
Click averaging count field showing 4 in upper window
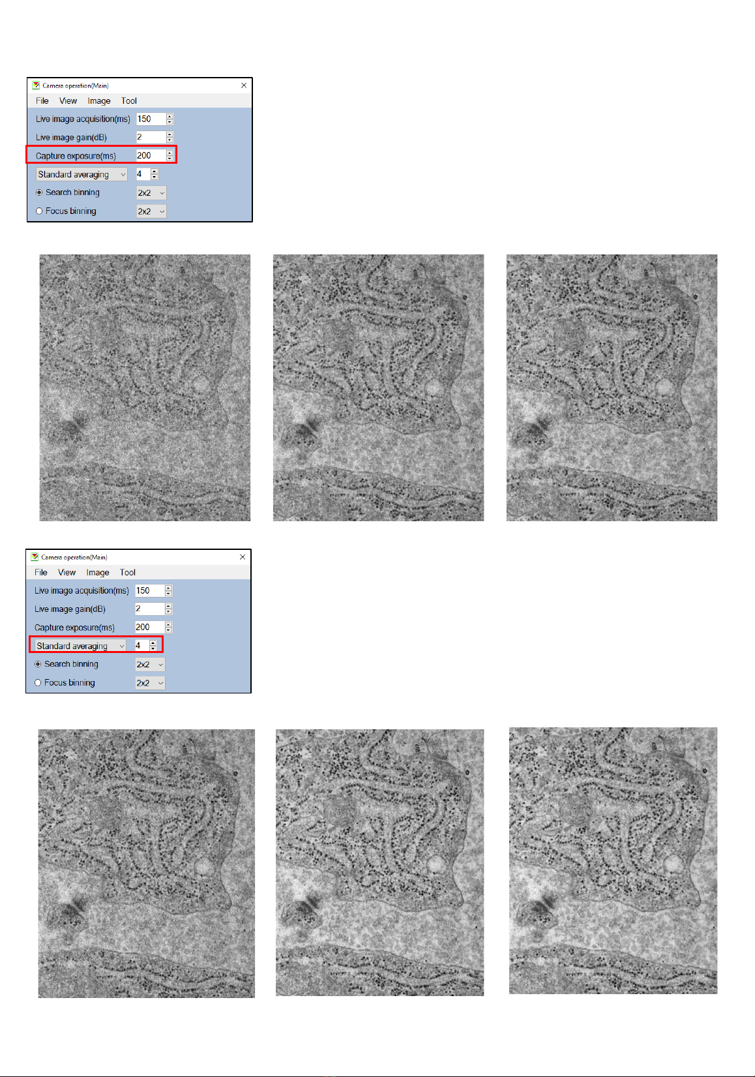[x=143, y=174]
